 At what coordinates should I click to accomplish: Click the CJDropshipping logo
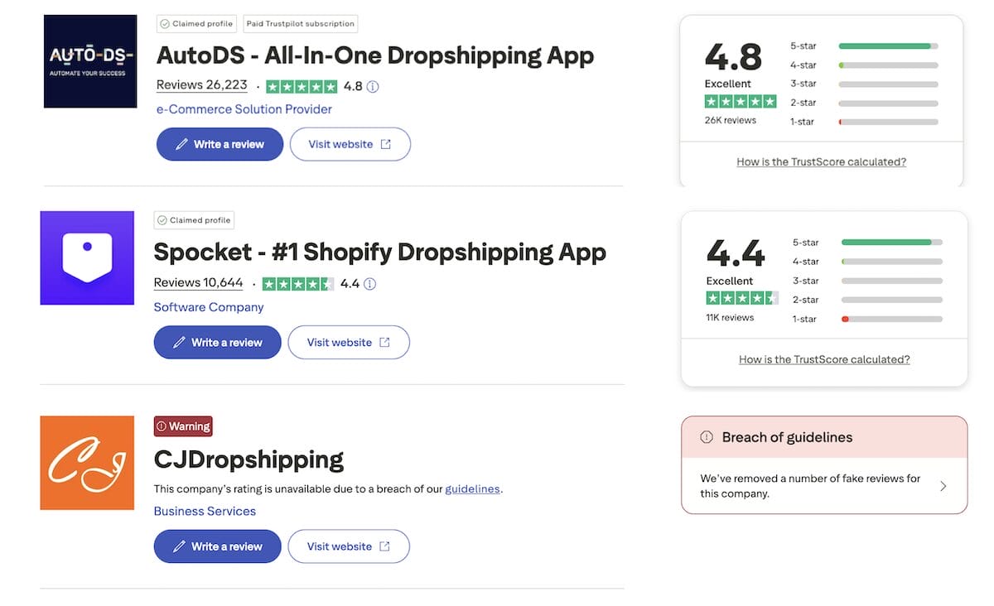(x=86, y=463)
